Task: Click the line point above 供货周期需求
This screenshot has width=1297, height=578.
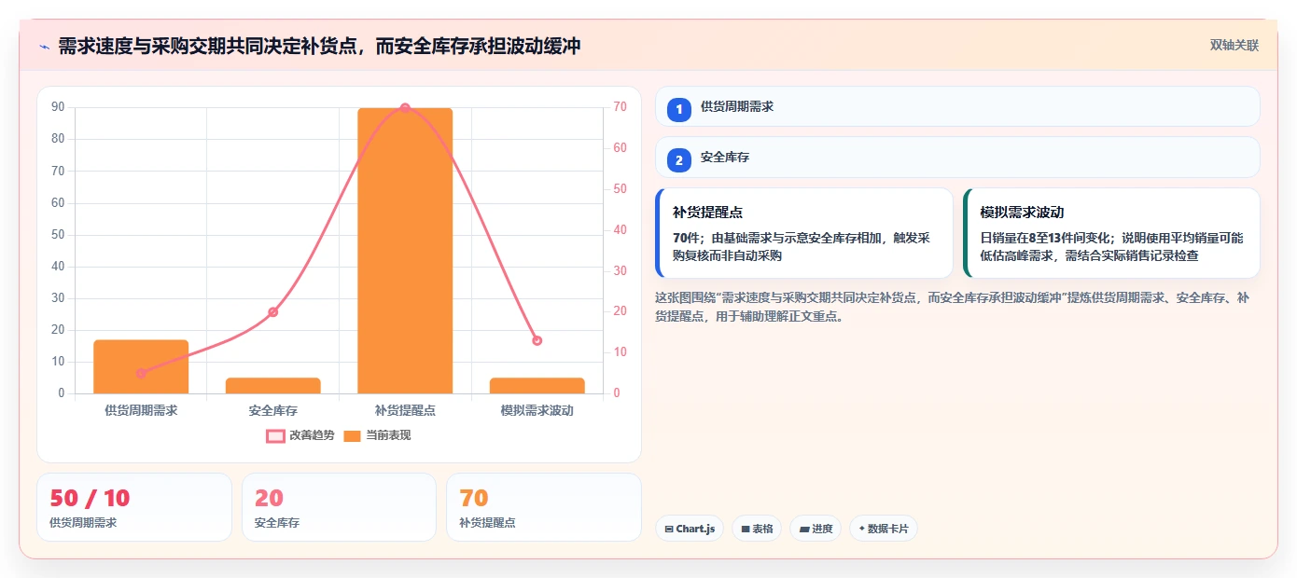Action: tap(141, 373)
